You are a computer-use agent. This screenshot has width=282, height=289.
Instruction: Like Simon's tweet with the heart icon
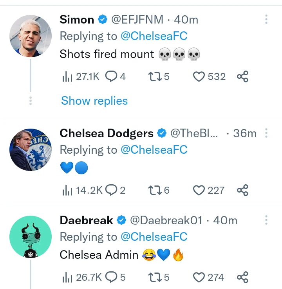pos(199,76)
